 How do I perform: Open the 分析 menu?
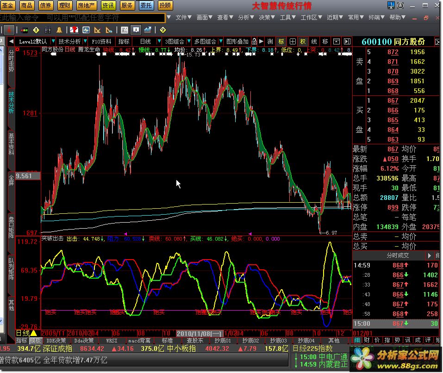246,18
